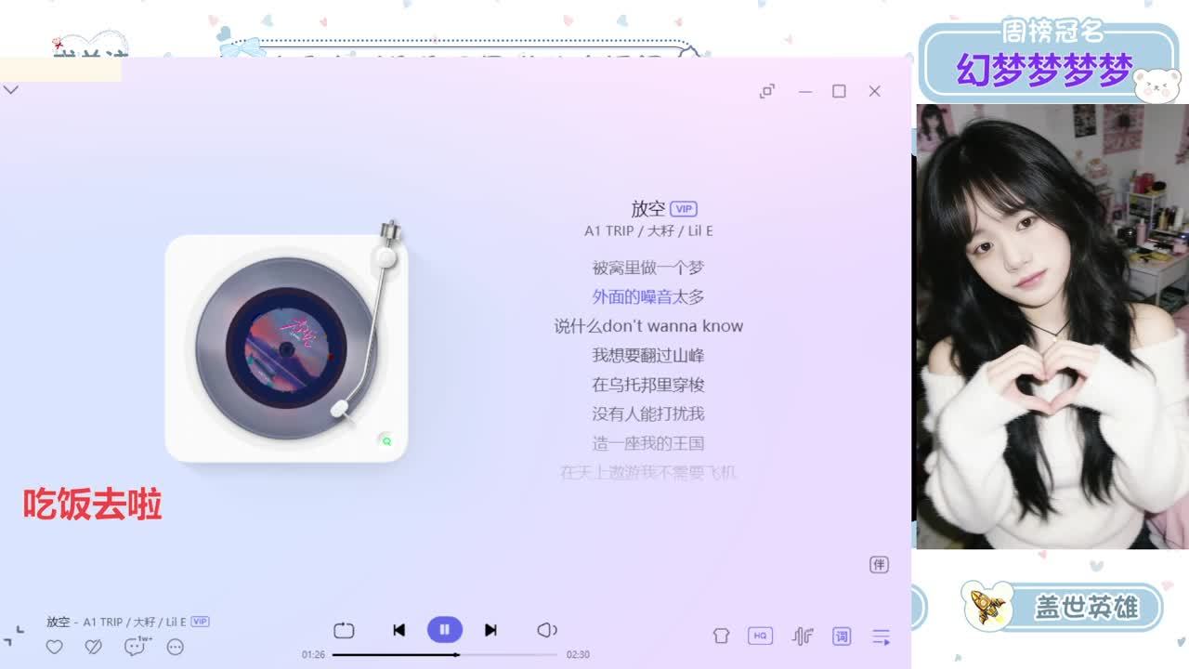Collapse the lyrics page with the down chevron
This screenshot has height=669, width=1189.
(x=11, y=90)
